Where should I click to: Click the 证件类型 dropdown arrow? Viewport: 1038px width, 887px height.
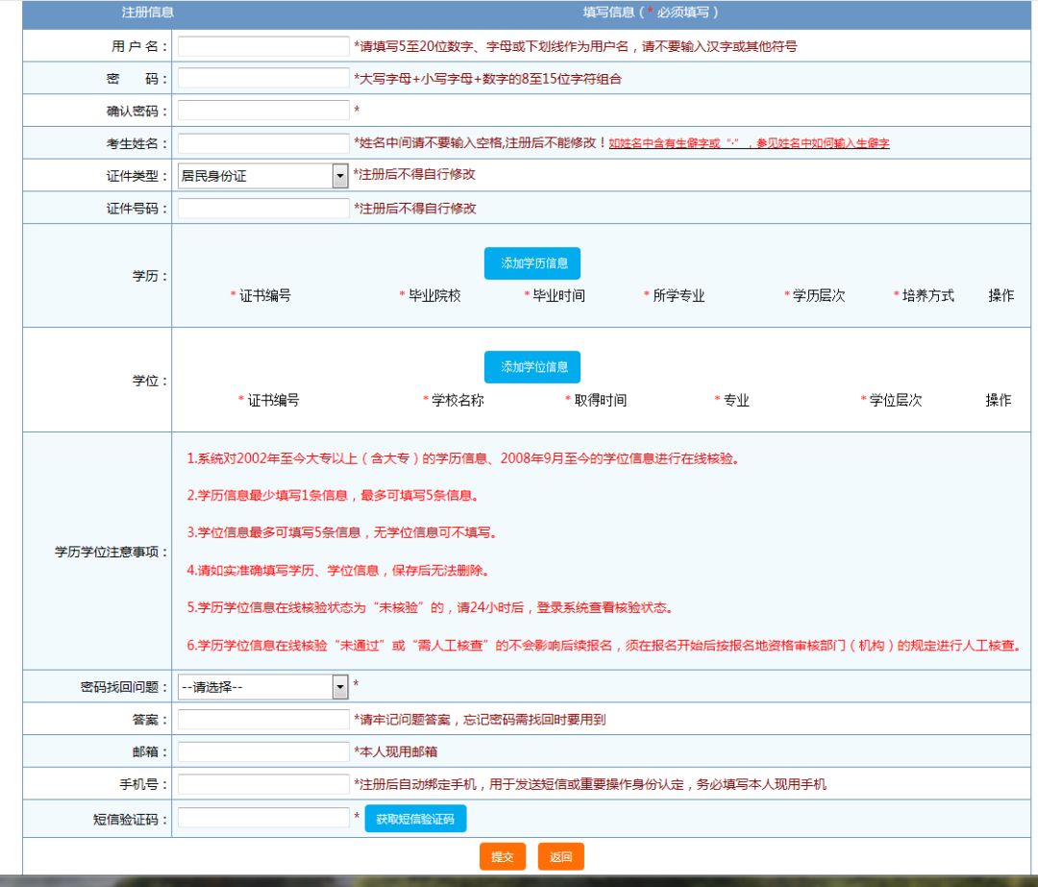(x=339, y=176)
